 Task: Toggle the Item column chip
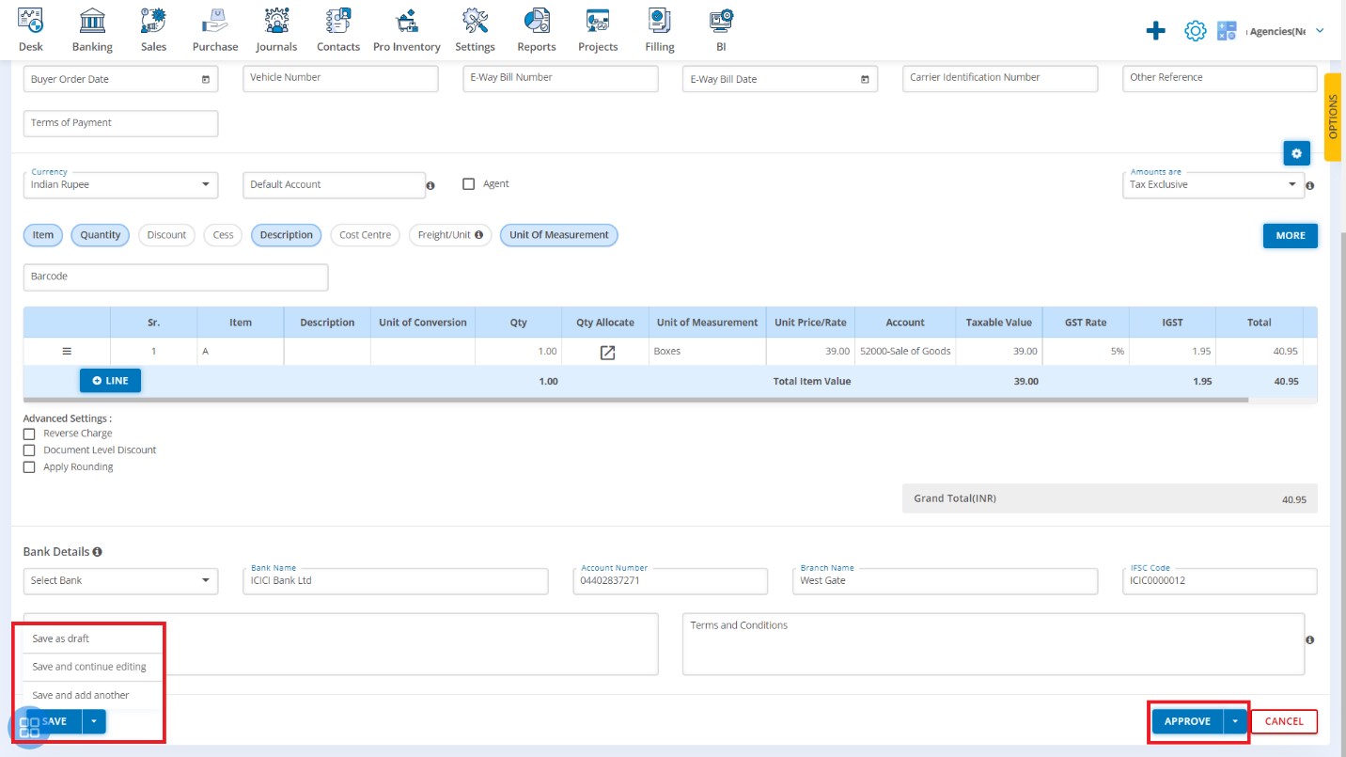point(43,235)
